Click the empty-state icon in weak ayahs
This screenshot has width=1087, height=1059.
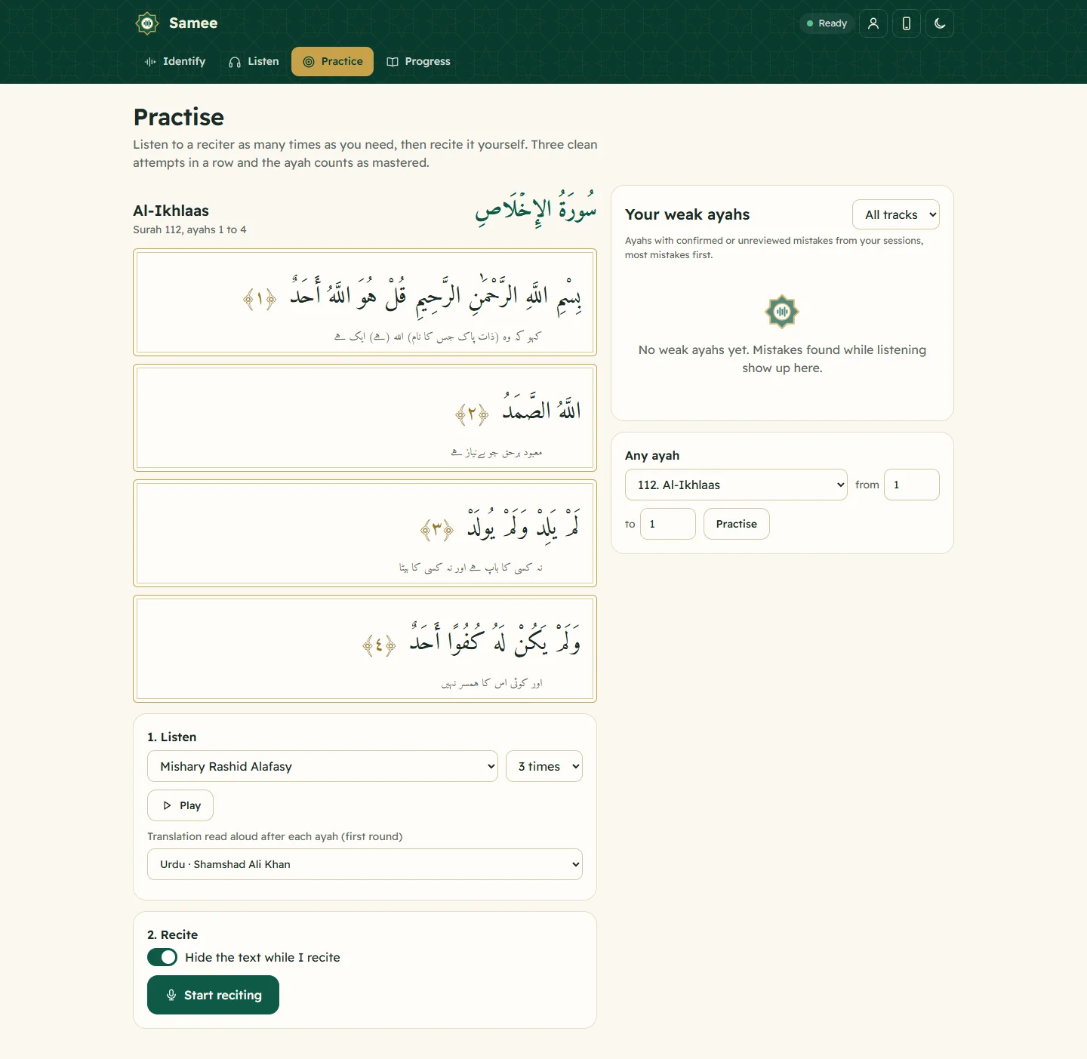[782, 312]
